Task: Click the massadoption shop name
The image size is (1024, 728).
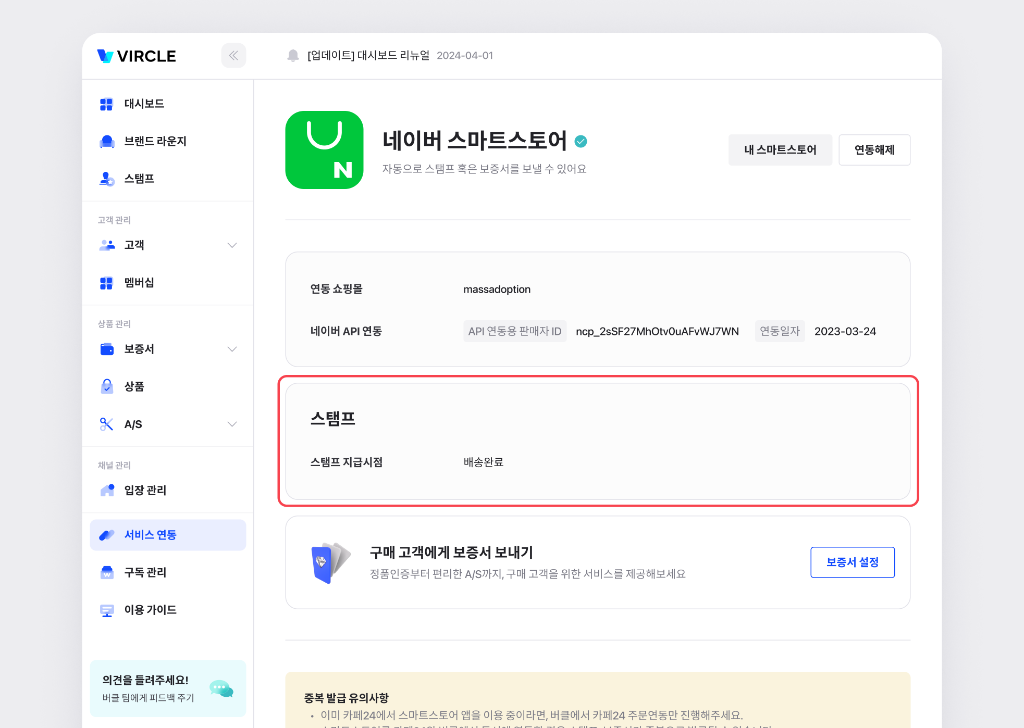Action: click(x=497, y=290)
